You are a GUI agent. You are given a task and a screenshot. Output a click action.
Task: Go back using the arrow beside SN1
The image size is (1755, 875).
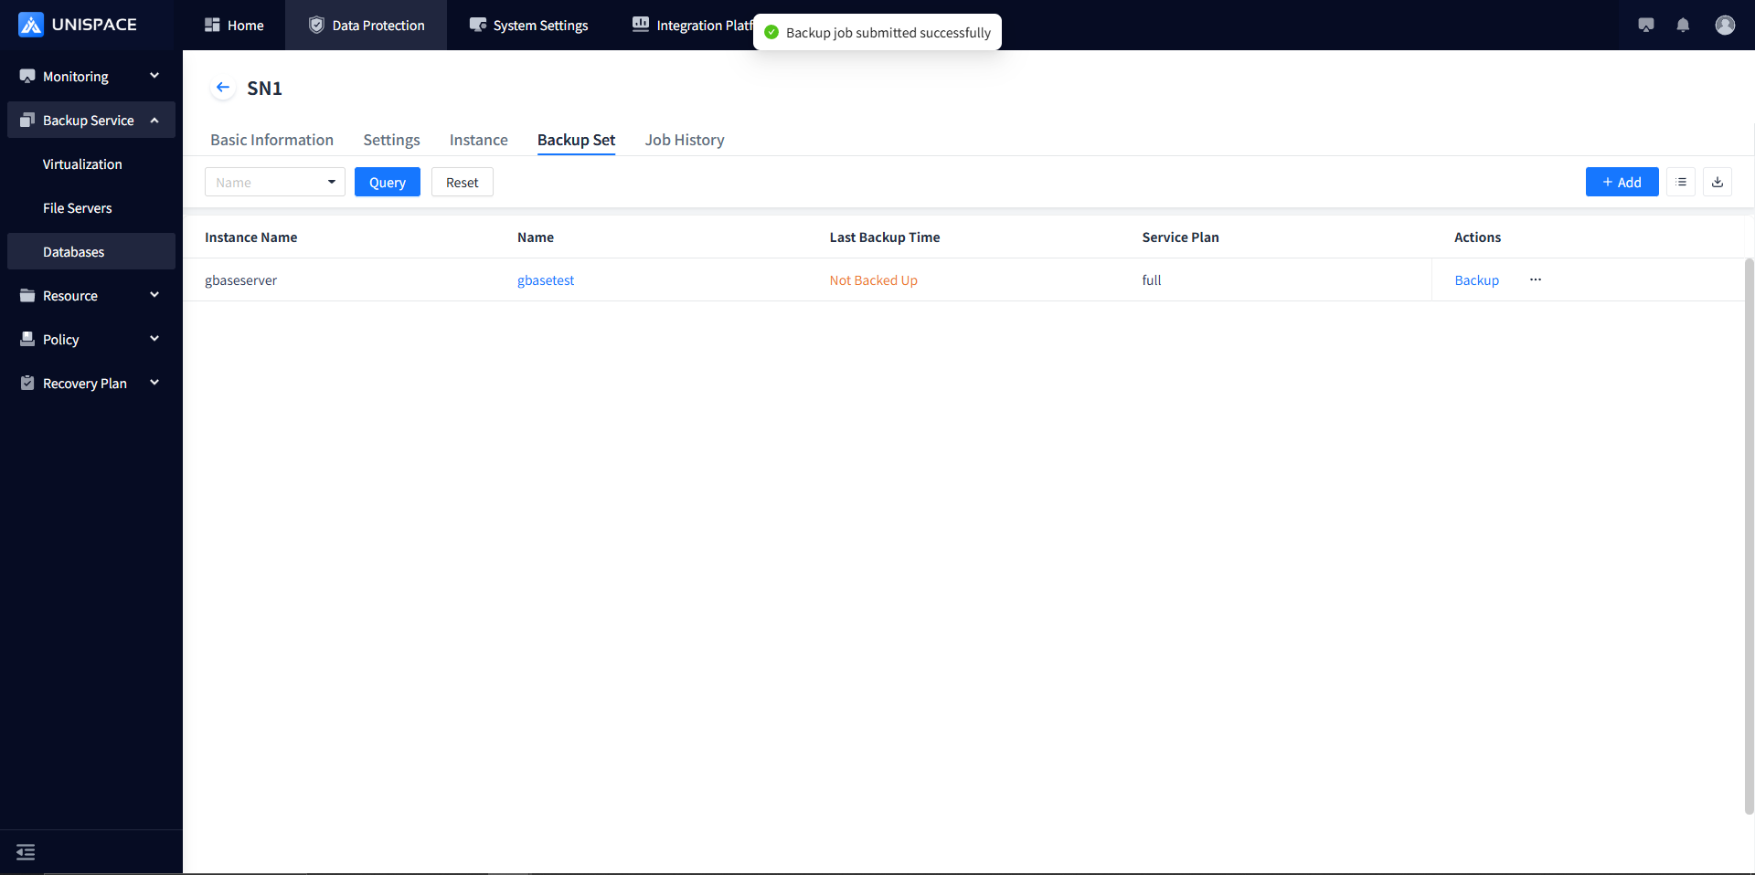click(x=223, y=88)
